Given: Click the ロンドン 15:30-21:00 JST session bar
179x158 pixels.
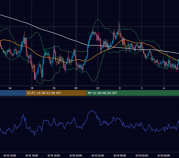Looking at the screenshot, I should (x=56, y=93).
